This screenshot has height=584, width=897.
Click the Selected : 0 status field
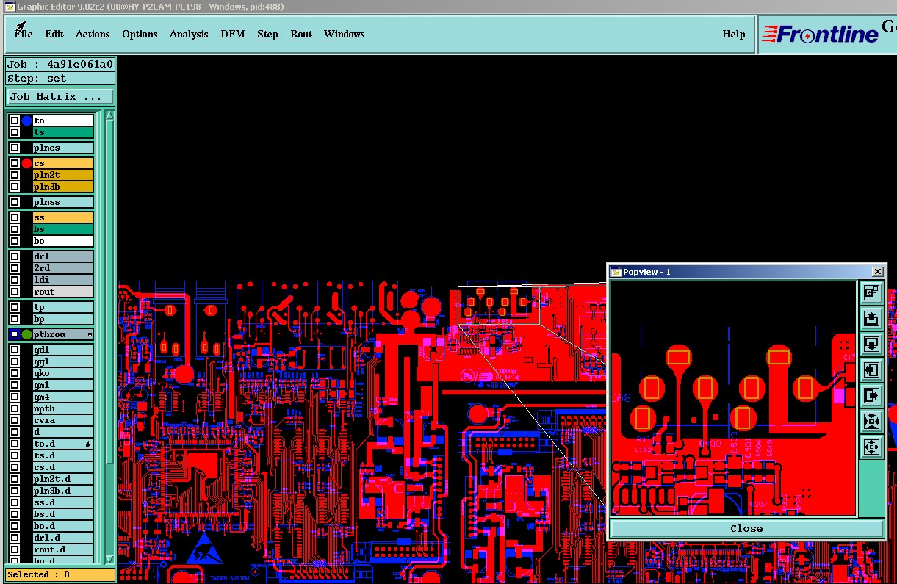click(x=60, y=574)
